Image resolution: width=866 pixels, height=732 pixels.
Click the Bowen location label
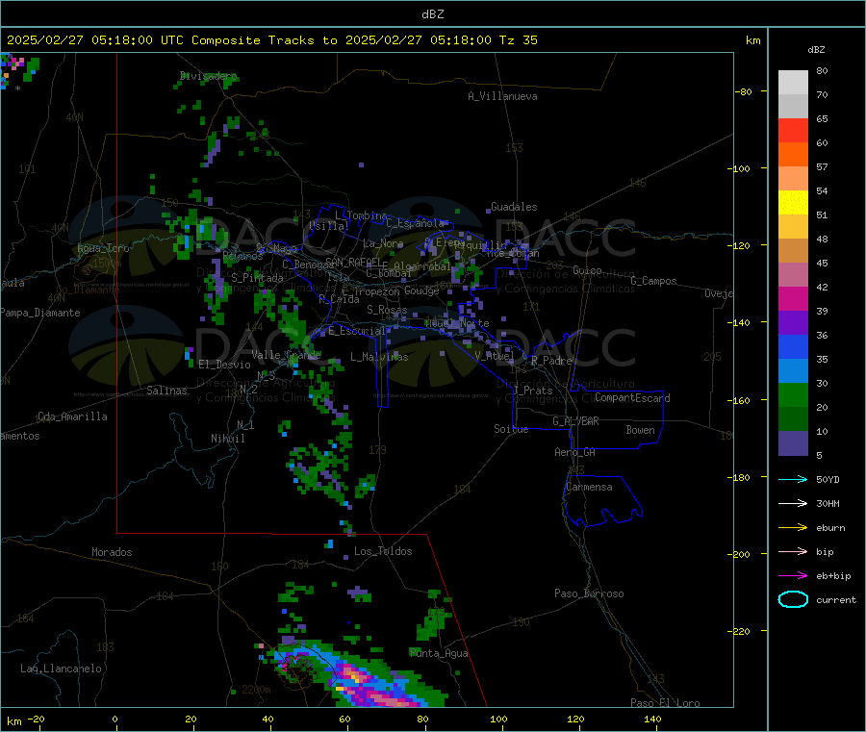(x=640, y=430)
